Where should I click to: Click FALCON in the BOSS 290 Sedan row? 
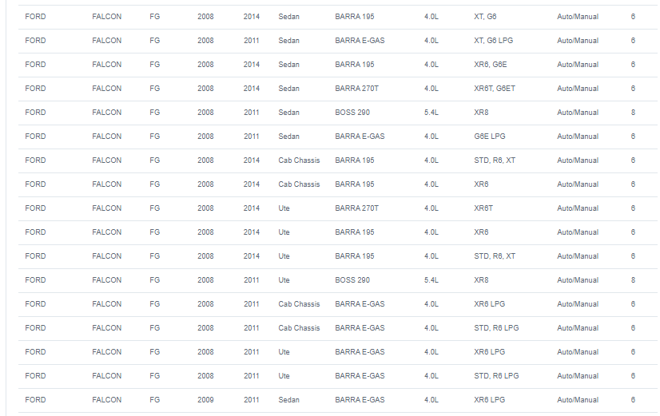point(106,113)
